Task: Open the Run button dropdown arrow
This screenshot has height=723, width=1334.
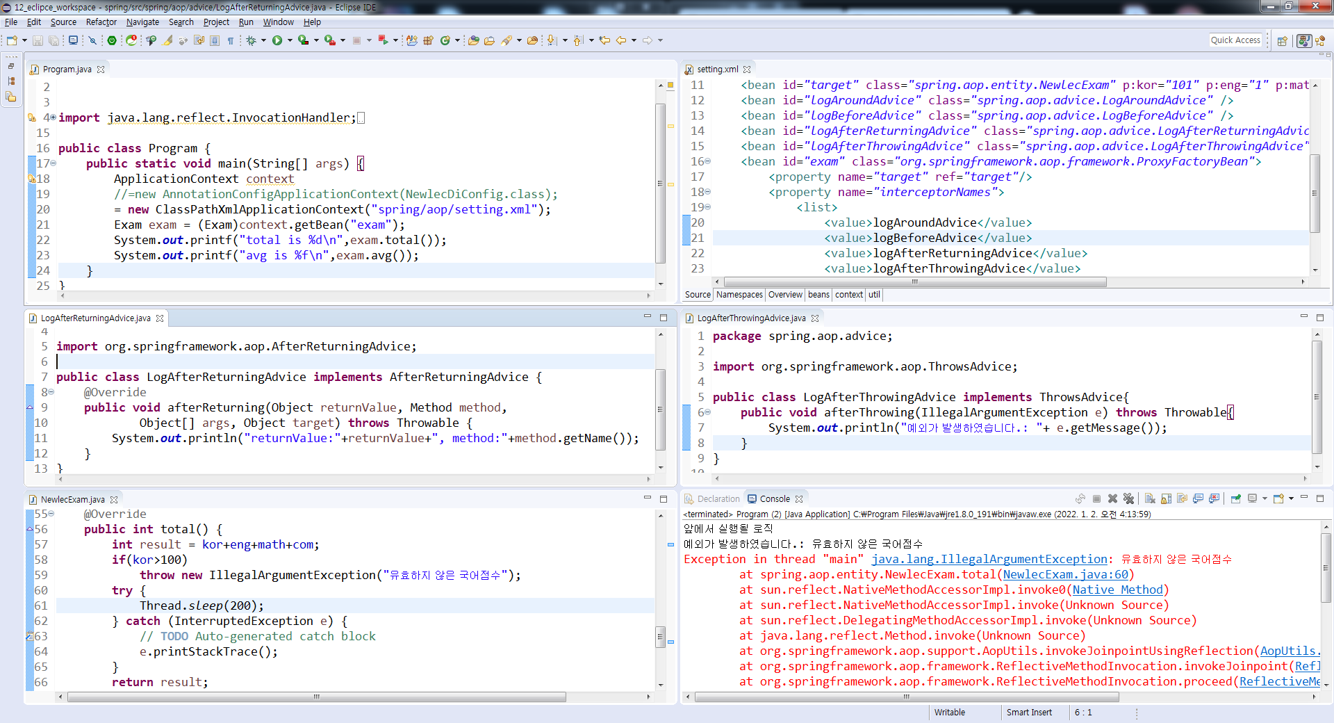Action: [x=290, y=40]
